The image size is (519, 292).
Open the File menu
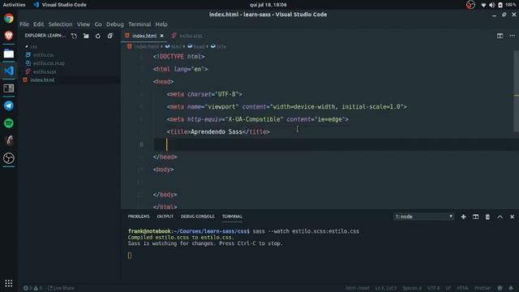coord(24,24)
